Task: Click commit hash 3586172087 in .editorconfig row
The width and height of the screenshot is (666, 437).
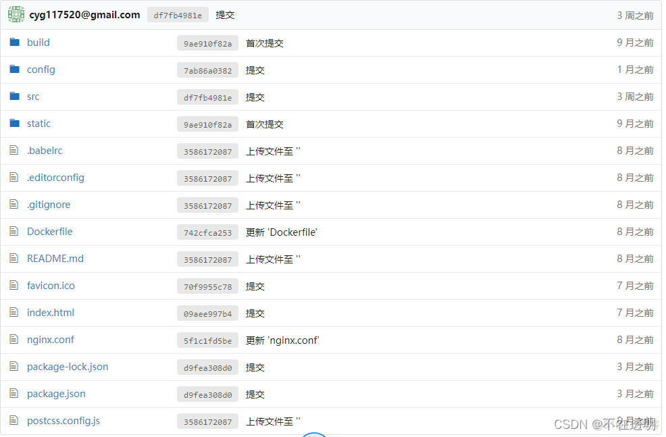Action: pos(207,178)
